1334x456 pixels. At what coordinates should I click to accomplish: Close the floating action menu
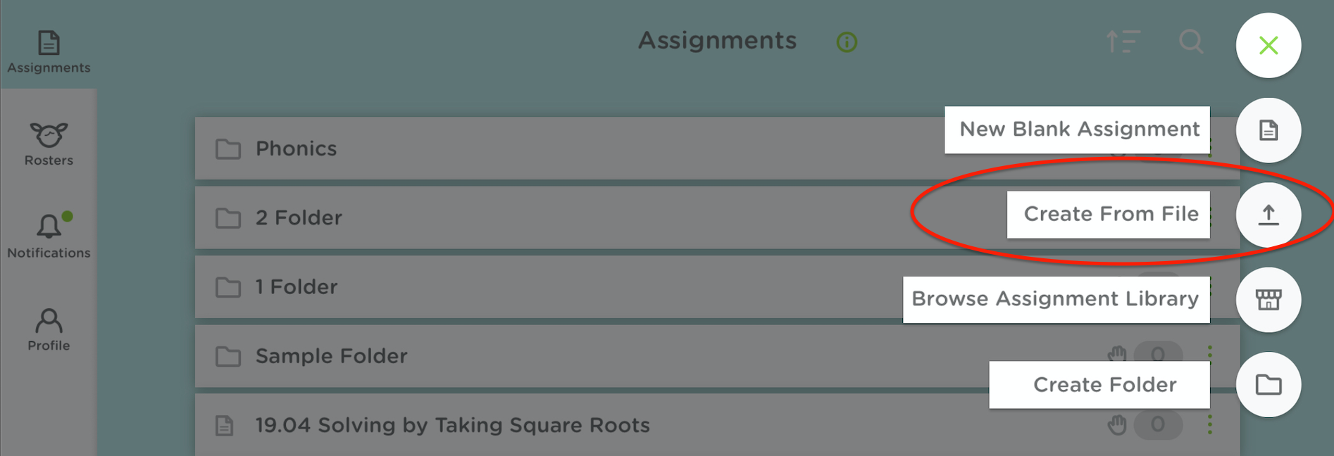[x=1268, y=46]
